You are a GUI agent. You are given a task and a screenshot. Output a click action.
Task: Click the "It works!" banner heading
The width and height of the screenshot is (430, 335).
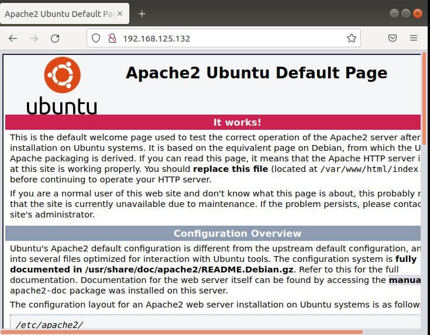(x=237, y=122)
